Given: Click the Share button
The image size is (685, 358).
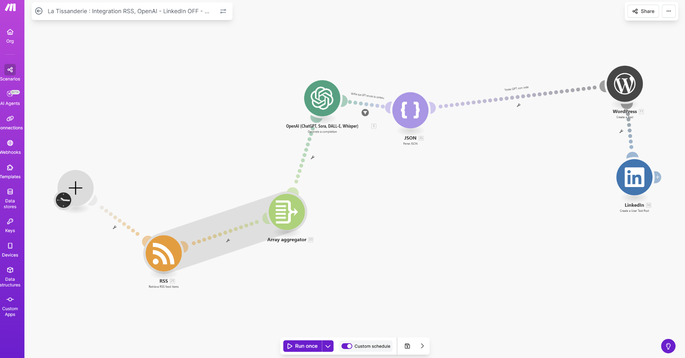Looking at the screenshot, I should click(643, 11).
